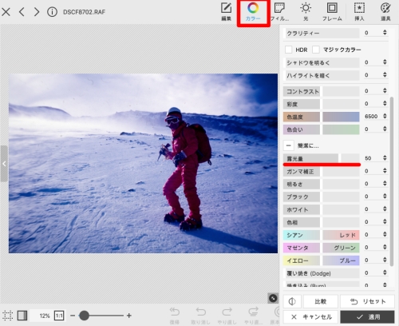Step the ブラック value stepper

[x=385, y=196]
